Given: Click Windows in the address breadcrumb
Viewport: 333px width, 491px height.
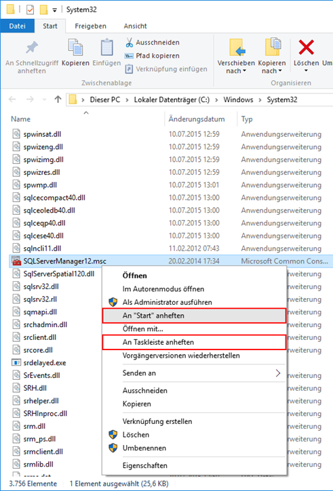Looking at the screenshot, I should (x=238, y=100).
